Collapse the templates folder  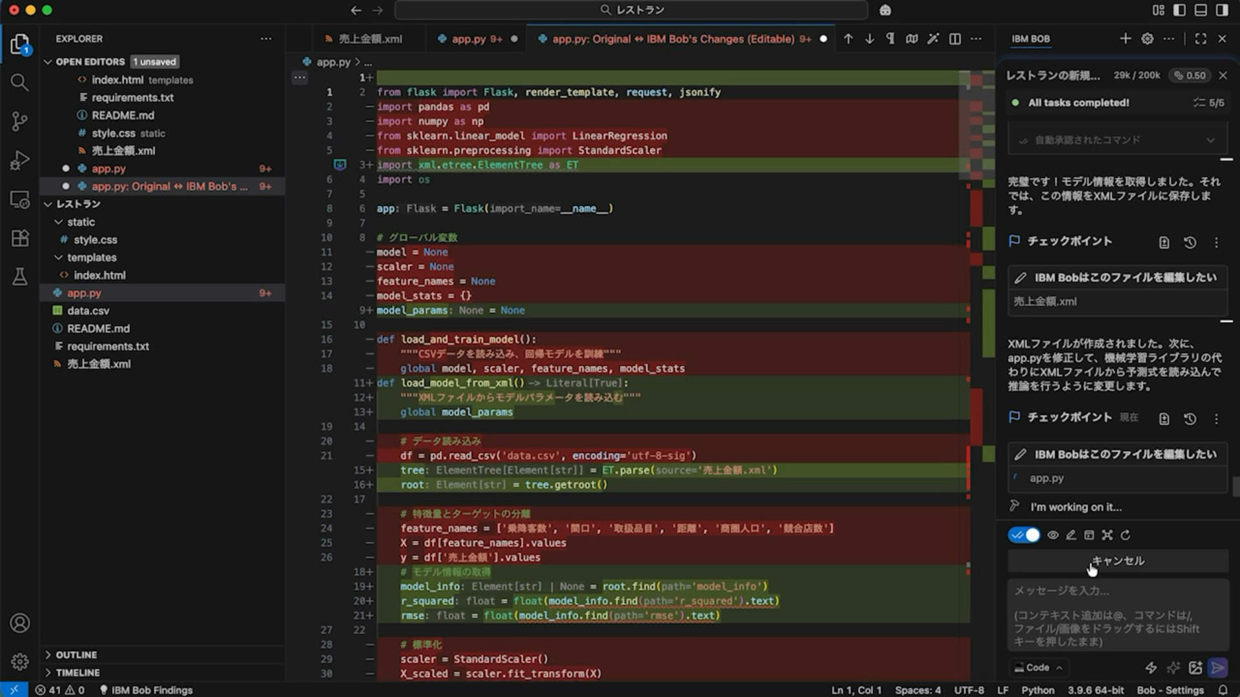(91, 258)
